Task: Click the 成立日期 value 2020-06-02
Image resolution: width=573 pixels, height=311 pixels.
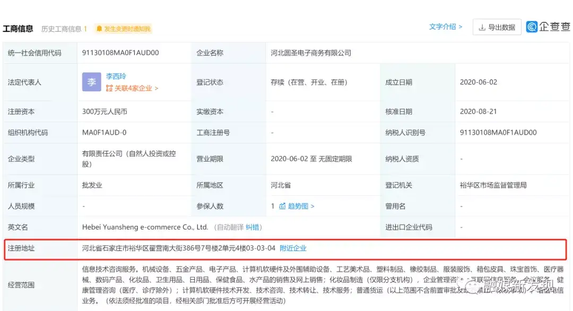Action: pos(479,82)
